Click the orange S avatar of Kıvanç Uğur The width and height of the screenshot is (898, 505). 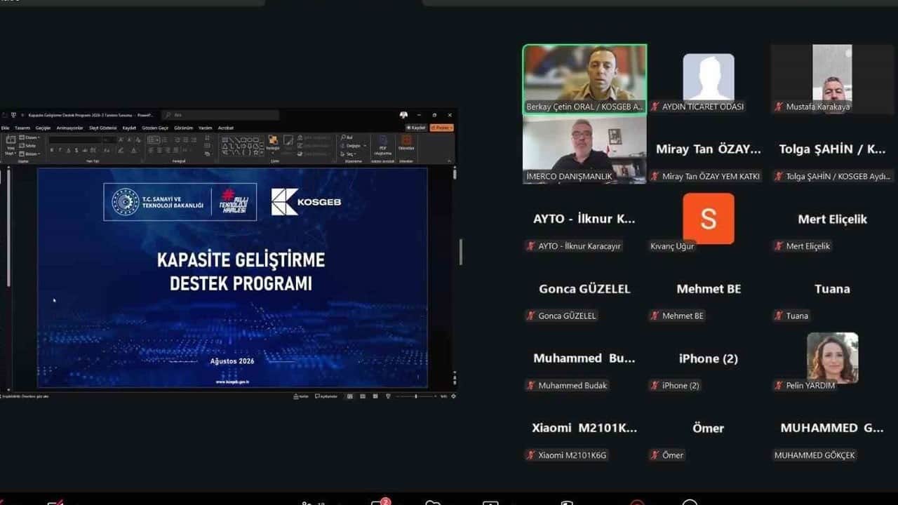click(709, 219)
